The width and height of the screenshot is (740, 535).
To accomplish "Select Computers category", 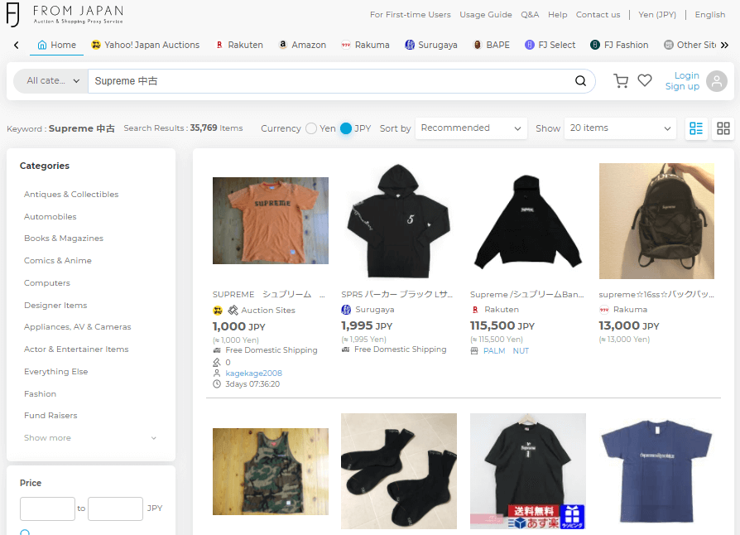I will (x=47, y=283).
